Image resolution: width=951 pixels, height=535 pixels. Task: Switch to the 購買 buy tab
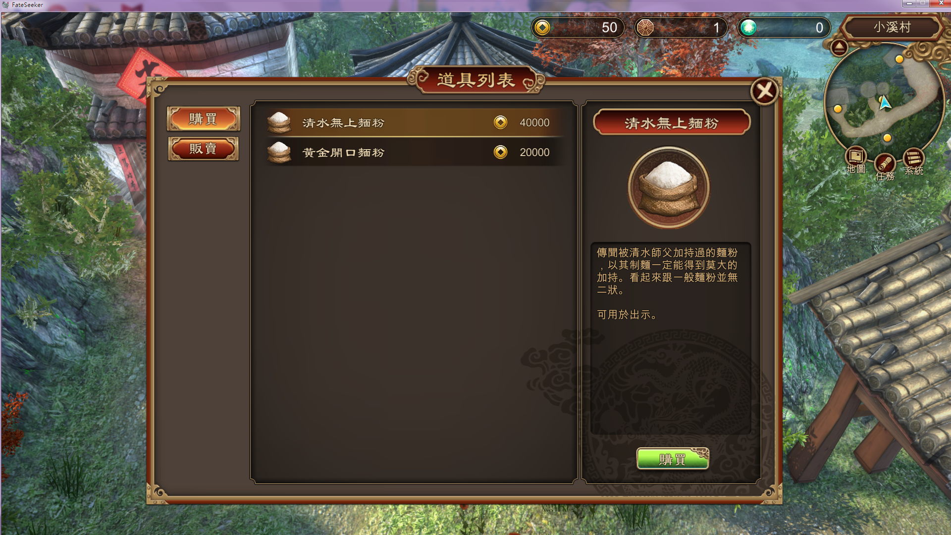pos(204,119)
